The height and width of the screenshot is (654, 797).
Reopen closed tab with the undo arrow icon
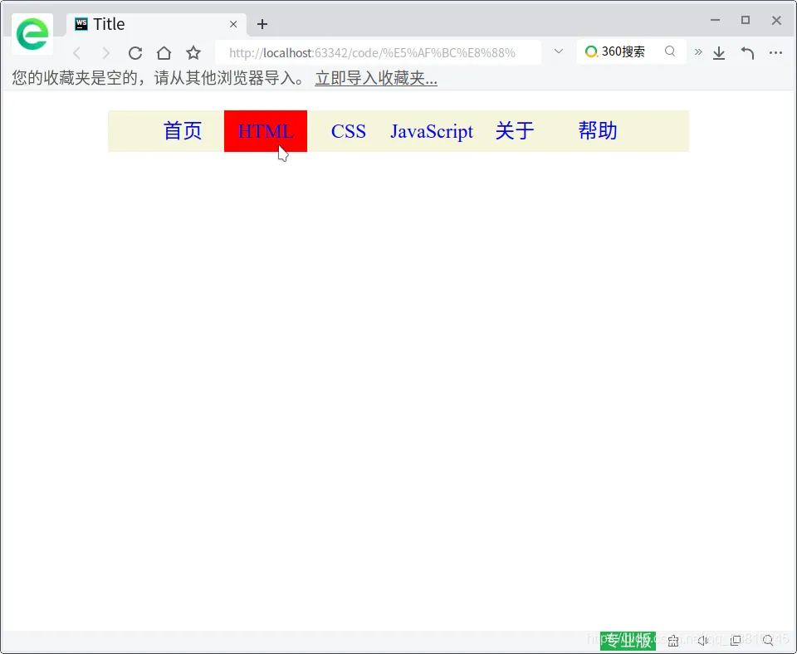pos(747,52)
